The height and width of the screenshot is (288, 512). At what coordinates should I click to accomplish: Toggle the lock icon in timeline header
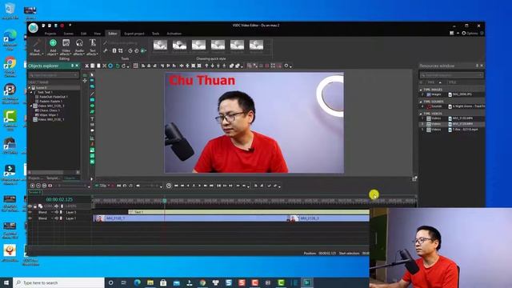tap(35, 206)
